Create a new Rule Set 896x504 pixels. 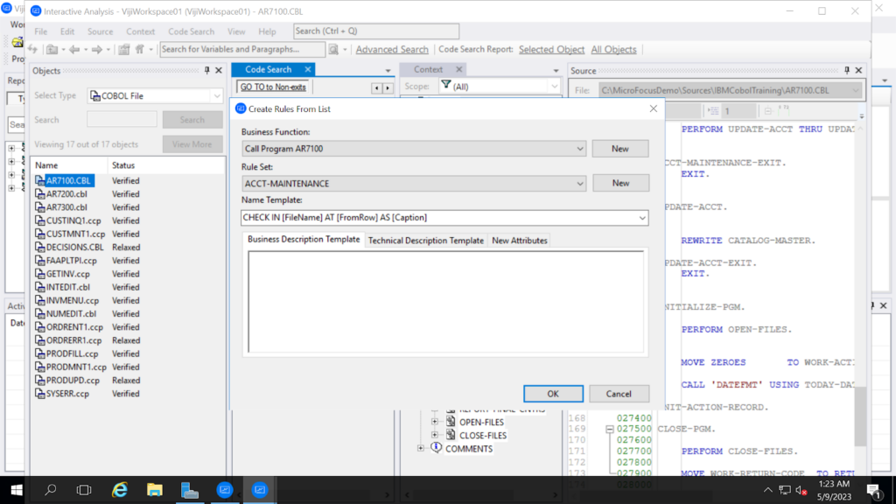pyautogui.click(x=620, y=183)
